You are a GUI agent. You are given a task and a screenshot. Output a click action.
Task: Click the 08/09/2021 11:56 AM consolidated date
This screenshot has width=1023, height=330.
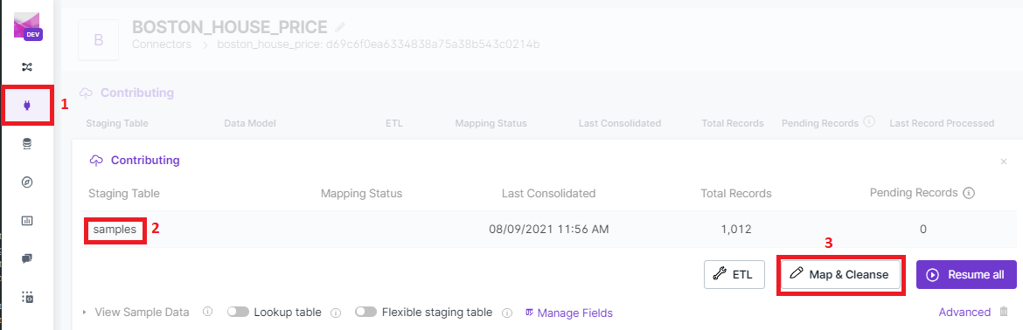pyautogui.click(x=549, y=229)
